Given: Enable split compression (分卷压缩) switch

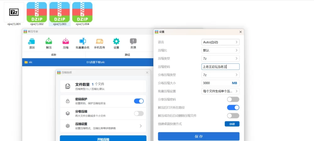Looking at the screenshot, I should [139, 114].
